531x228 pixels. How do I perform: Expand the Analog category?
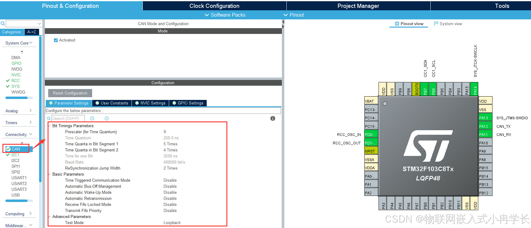pyautogui.click(x=19, y=111)
